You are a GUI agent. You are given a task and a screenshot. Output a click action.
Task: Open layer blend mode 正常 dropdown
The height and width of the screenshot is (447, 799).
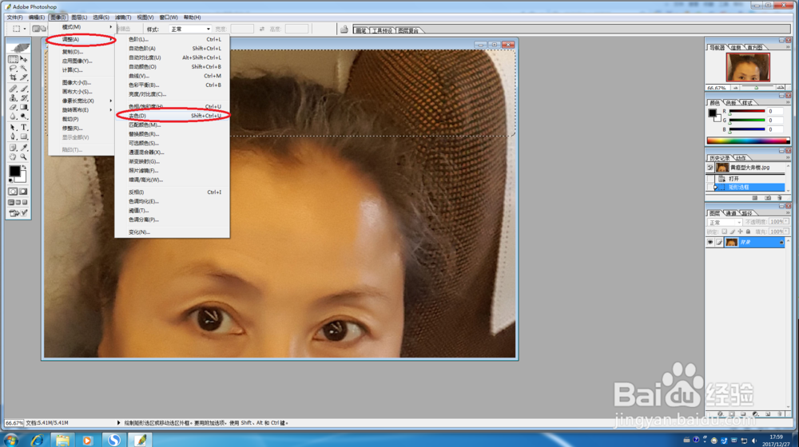click(725, 223)
